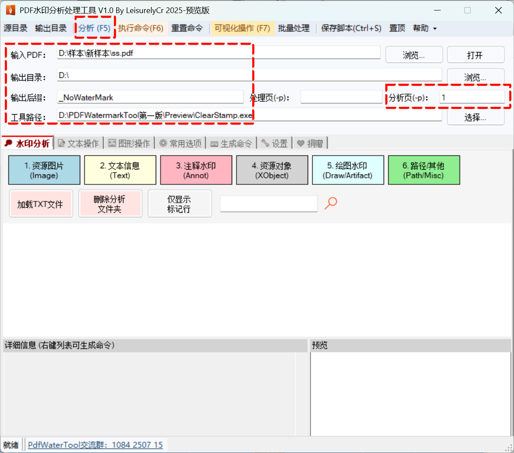Click 删除分析文件夹 button

click(110, 203)
